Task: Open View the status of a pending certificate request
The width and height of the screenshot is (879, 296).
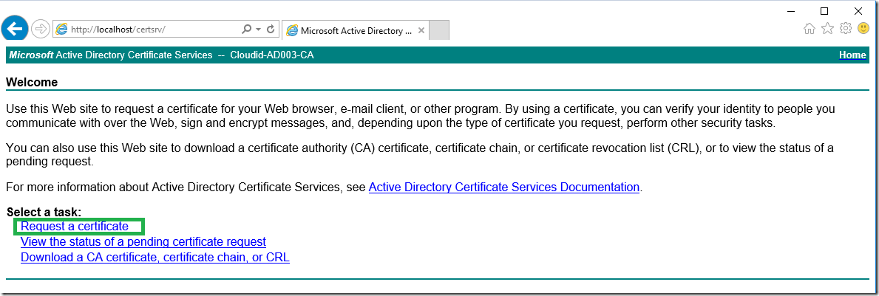Action: point(143,241)
